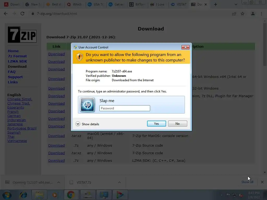Select Portuguese Brazil language link
Screen dimensions: 267x200
point(22,128)
